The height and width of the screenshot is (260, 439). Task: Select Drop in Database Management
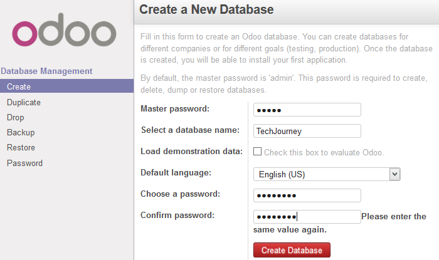click(x=16, y=117)
